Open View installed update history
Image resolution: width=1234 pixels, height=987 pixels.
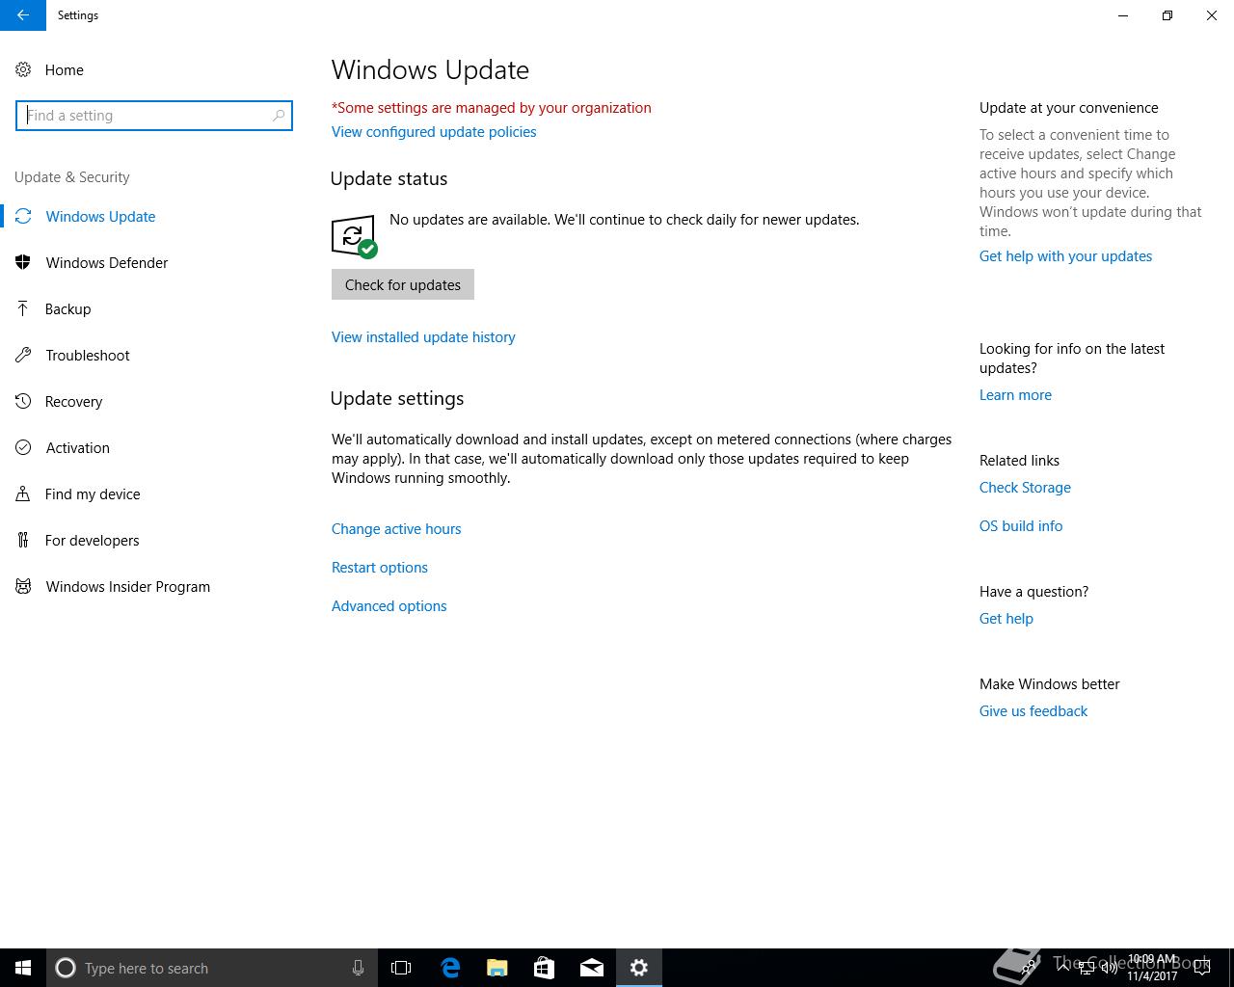click(423, 337)
